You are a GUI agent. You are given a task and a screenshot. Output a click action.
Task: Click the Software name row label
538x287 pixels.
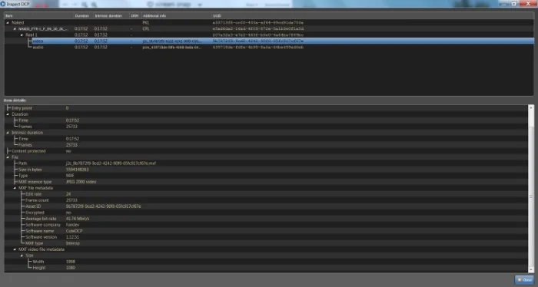[x=39, y=231]
